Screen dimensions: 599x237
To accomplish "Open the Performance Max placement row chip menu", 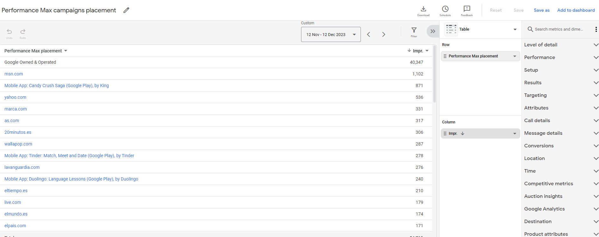I will point(515,56).
